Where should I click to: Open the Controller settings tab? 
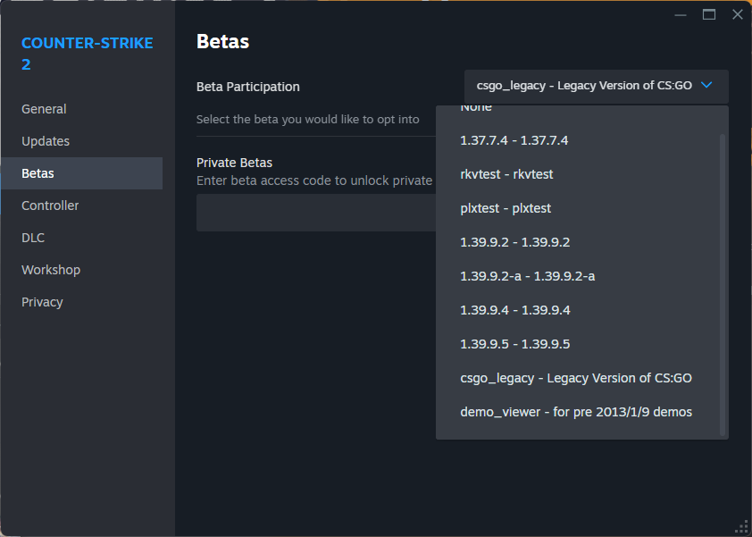pos(50,206)
